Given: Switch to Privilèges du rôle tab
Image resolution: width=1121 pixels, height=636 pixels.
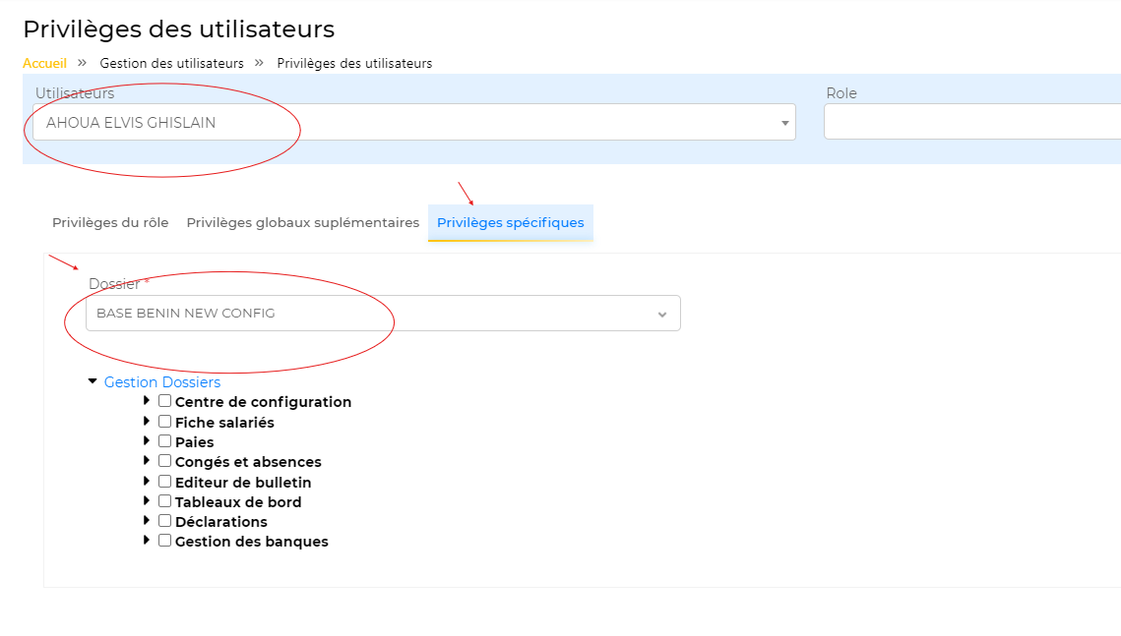Looking at the screenshot, I should click(x=110, y=223).
